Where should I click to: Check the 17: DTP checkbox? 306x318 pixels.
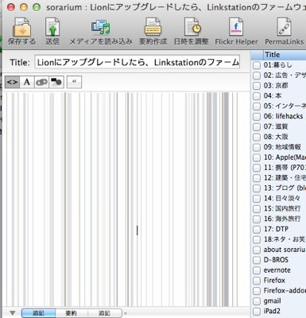(x=257, y=230)
